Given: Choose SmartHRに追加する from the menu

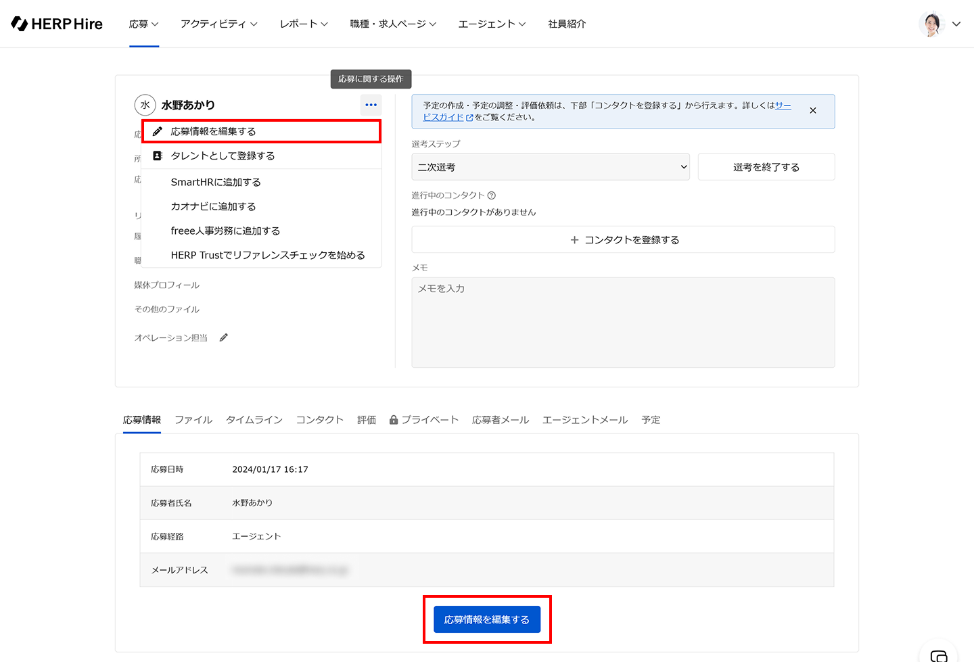Looking at the screenshot, I should (x=261, y=182).
